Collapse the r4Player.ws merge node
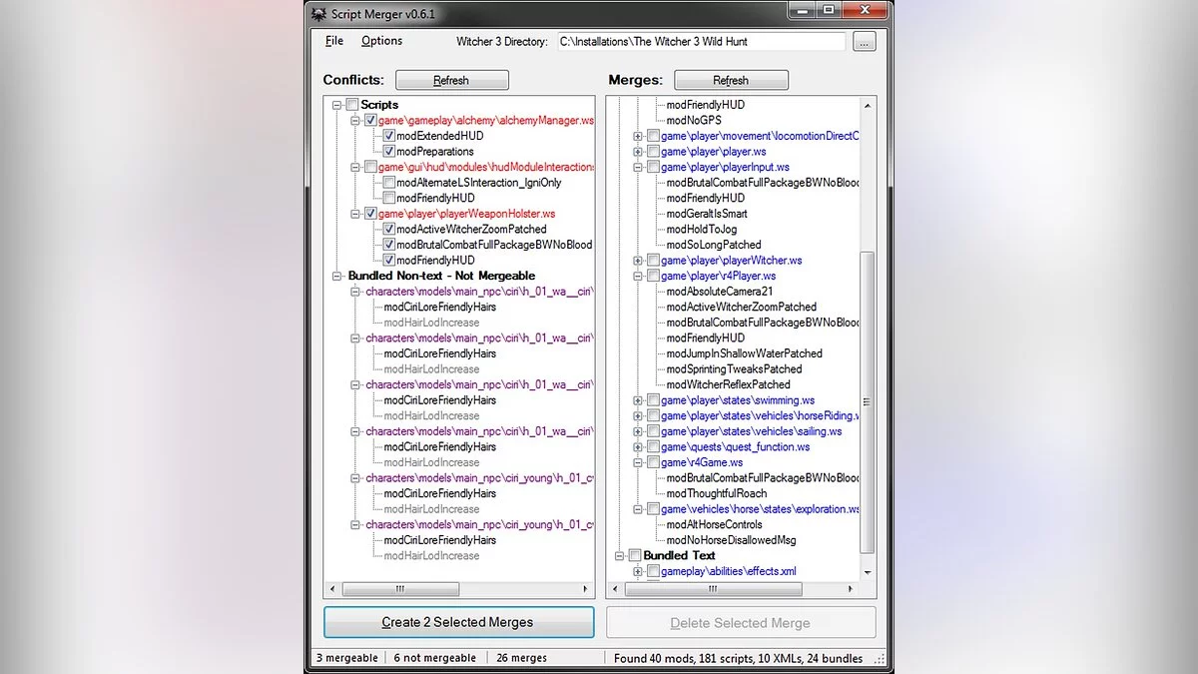Screen dimensions: 1198x674 [638, 277]
